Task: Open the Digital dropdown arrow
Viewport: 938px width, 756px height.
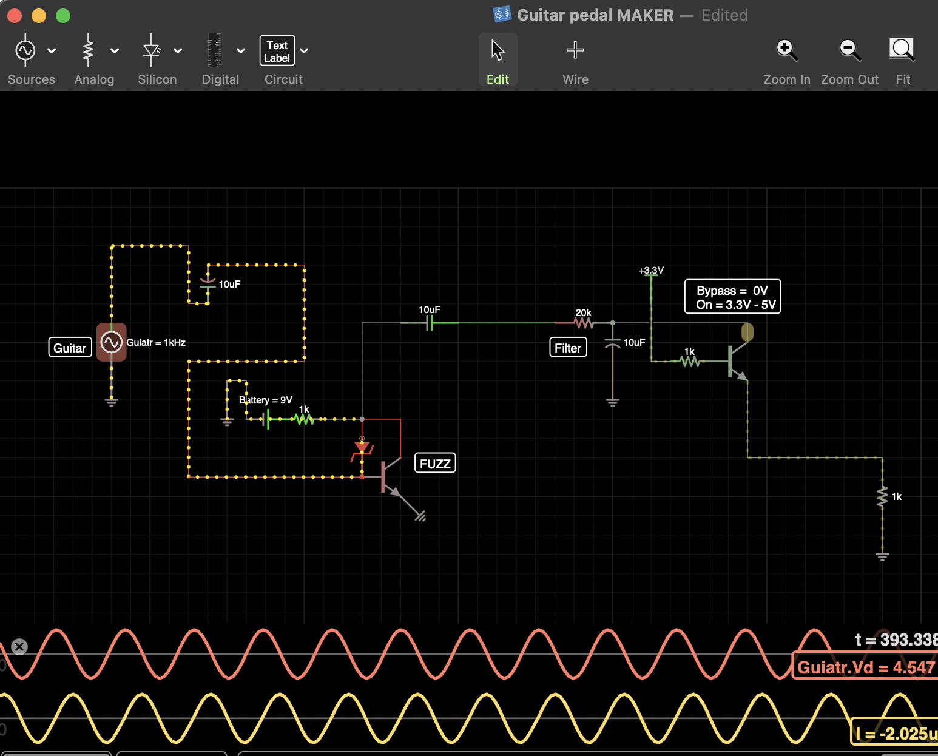Action: point(241,51)
